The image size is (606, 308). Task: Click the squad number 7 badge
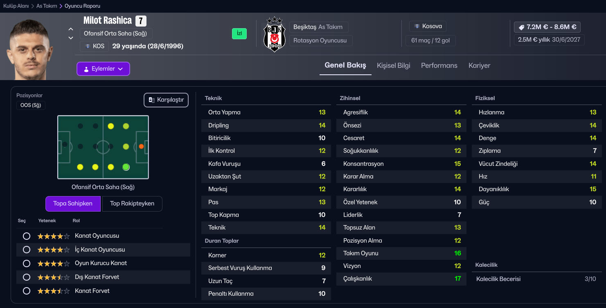(x=140, y=21)
